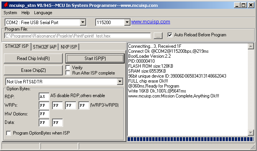Click the '96bit unique device ID' log line
Image resolution: width=257 pixels, height=151 pixels.
(177, 76)
